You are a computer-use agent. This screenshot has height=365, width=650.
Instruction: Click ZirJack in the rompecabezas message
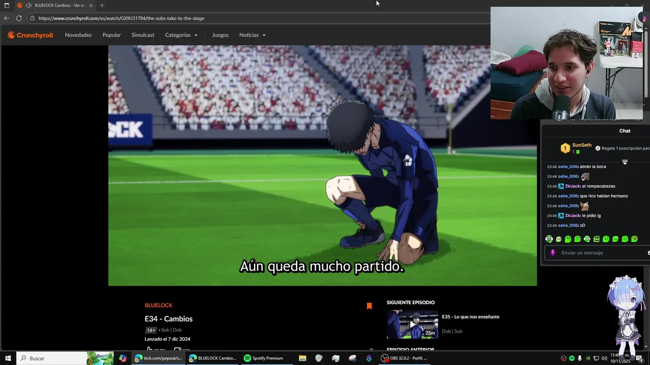(572, 186)
